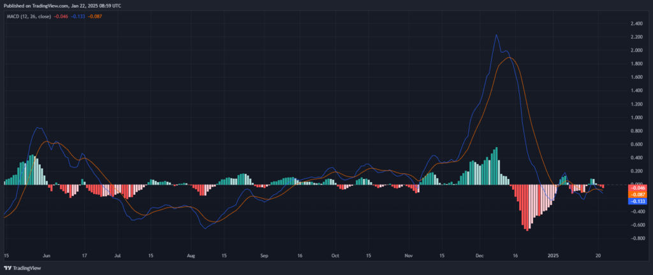Click the Jun label on the time axis

pyautogui.click(x=47, y=256)
